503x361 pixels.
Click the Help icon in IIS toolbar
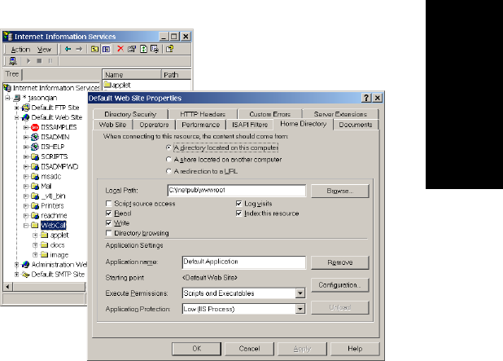169,49
